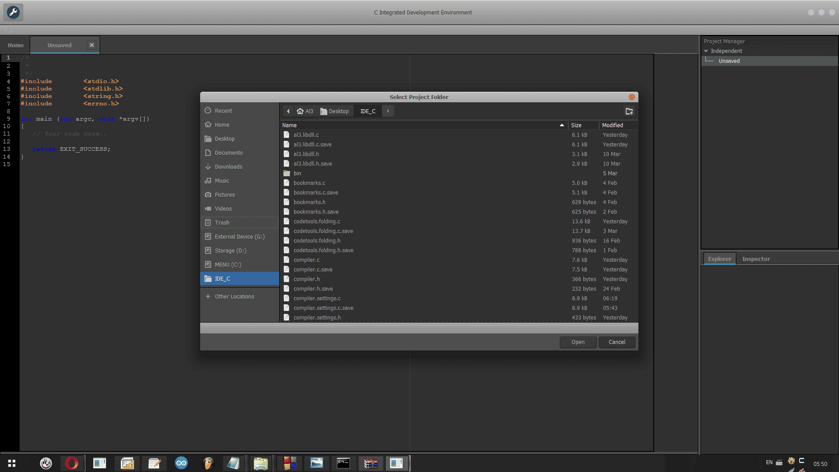839x472 pixels.
Task: Select file bookmarks.c.save
Action: pyautogui.click(x=459, y=193)
